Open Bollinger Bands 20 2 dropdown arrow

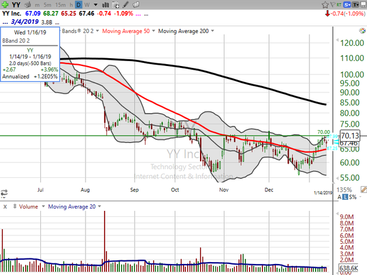point(97,31)
